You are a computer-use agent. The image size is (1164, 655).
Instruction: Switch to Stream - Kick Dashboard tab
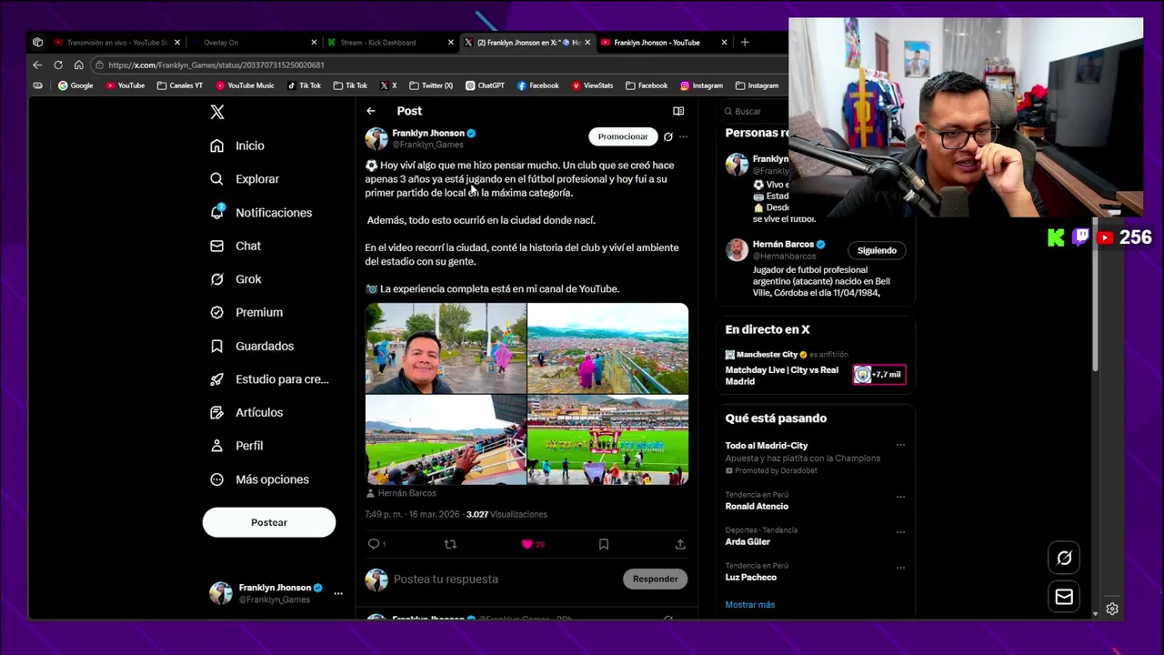click(x=390, y=42)
